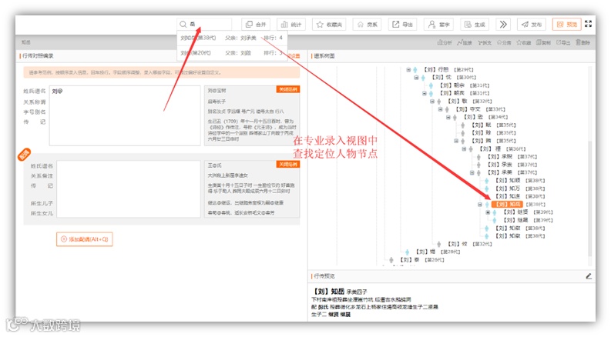Click the pencil edit icon in 行传预览
This screenshot has height=337, width=611.
[x=589, y=276]
